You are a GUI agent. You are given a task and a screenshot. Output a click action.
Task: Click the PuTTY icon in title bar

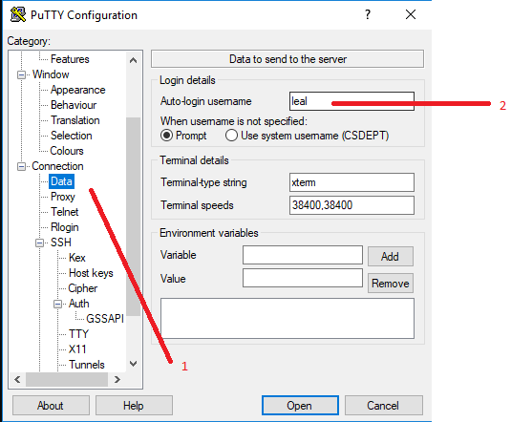coord(18,14)
